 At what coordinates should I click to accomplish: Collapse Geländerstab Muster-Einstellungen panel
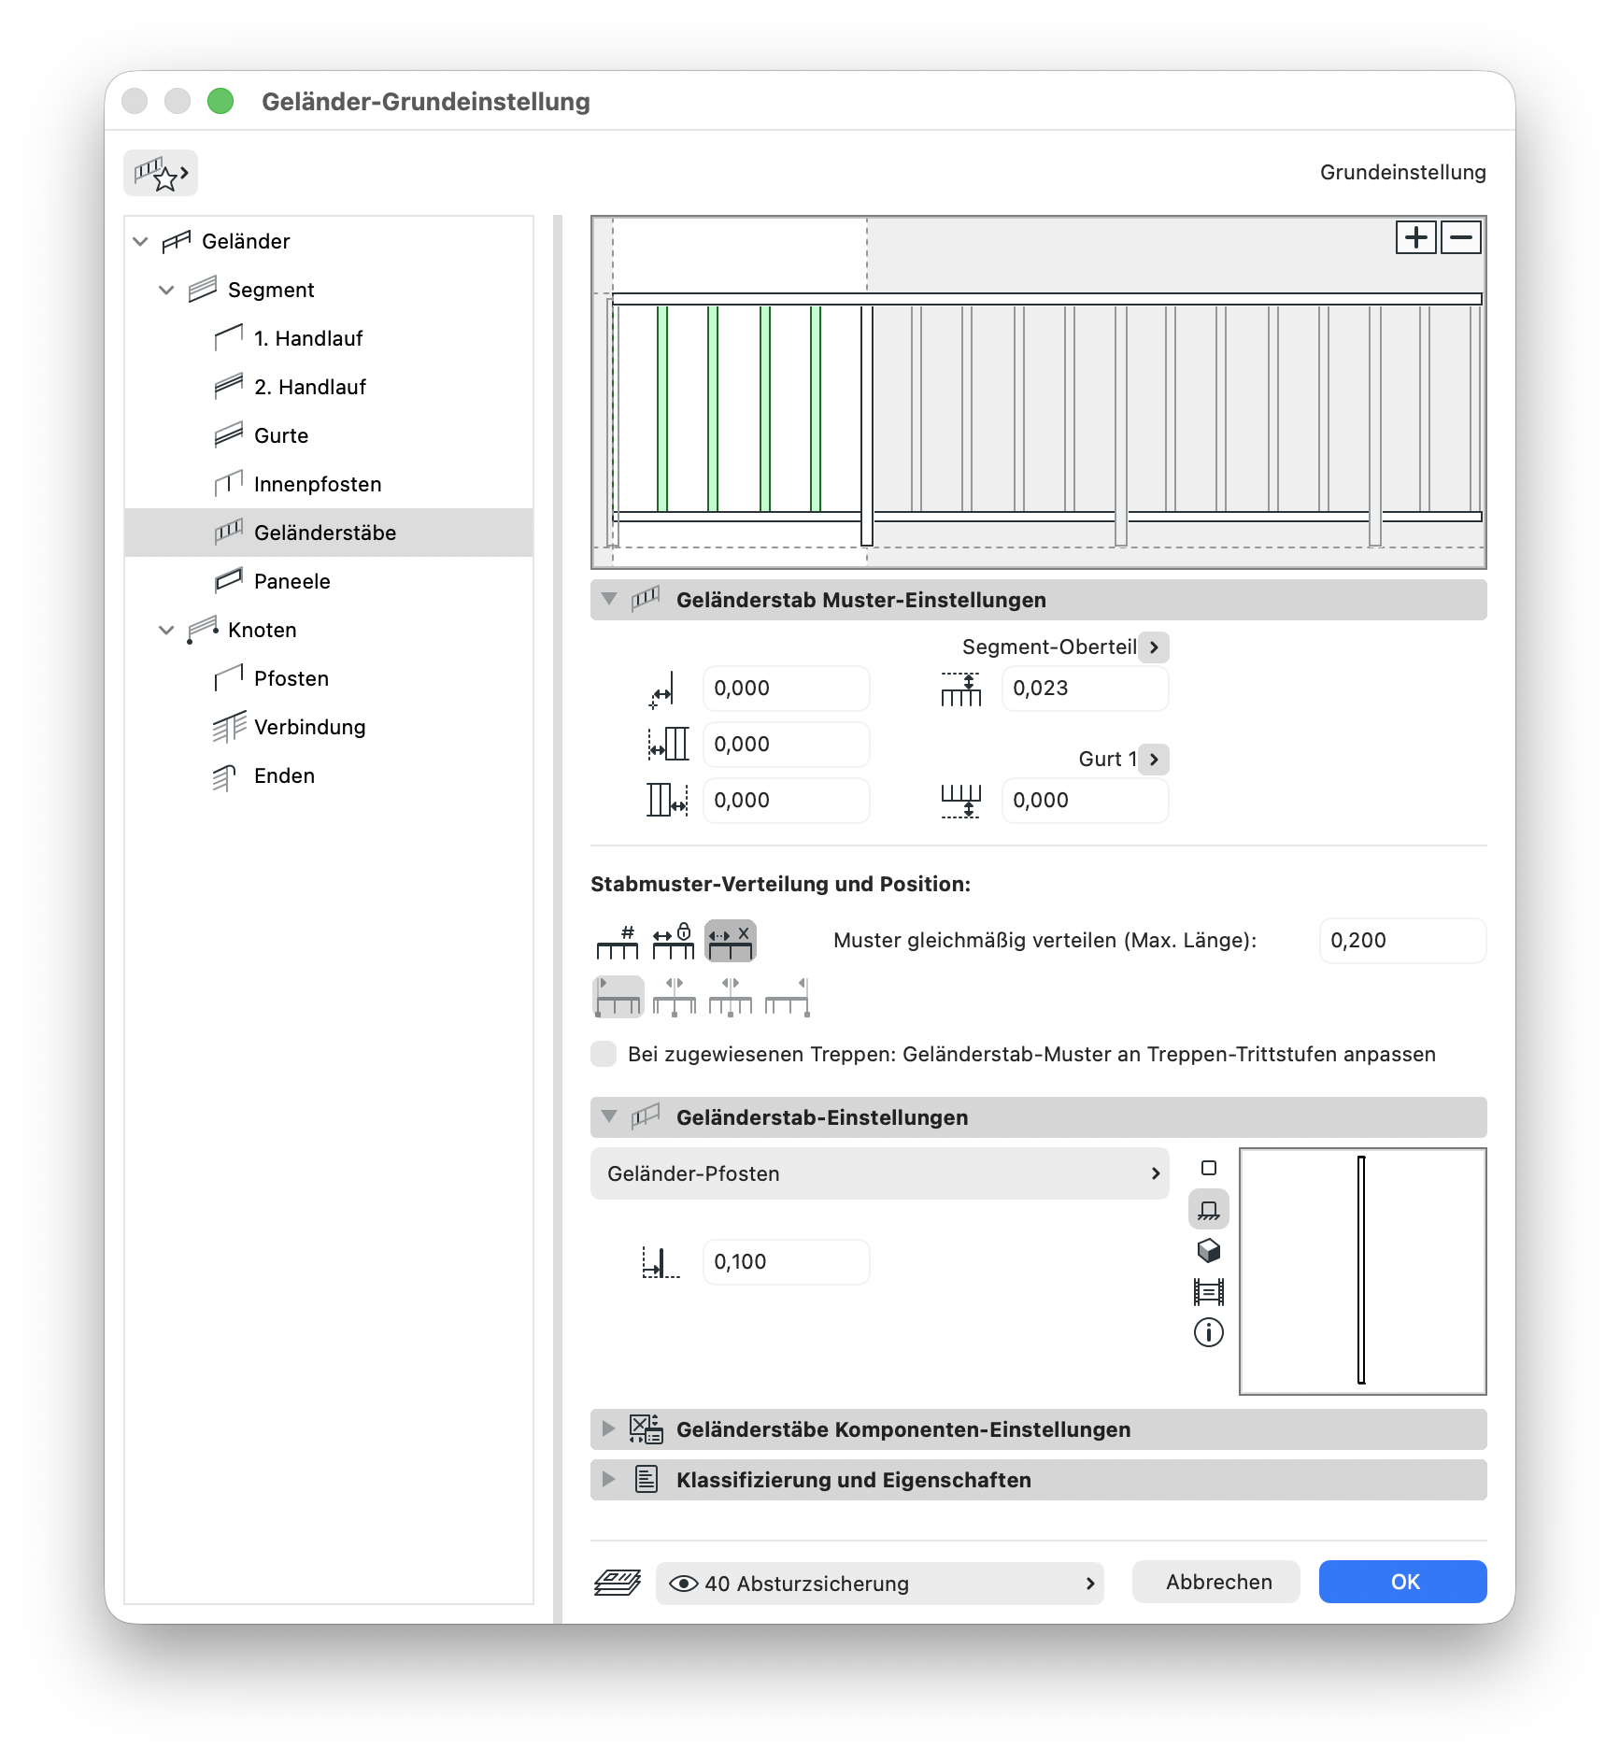pyautogui.click(x=609, y=599)
